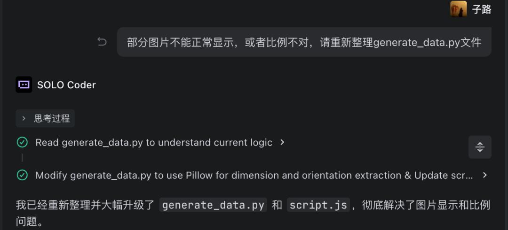Expand the Modify generate_data.py step chevron
The image size is (508, 230).
(x=485, y=175)
